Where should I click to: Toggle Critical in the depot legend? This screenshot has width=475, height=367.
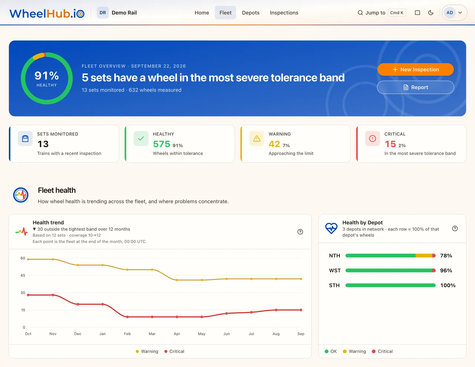382,351
